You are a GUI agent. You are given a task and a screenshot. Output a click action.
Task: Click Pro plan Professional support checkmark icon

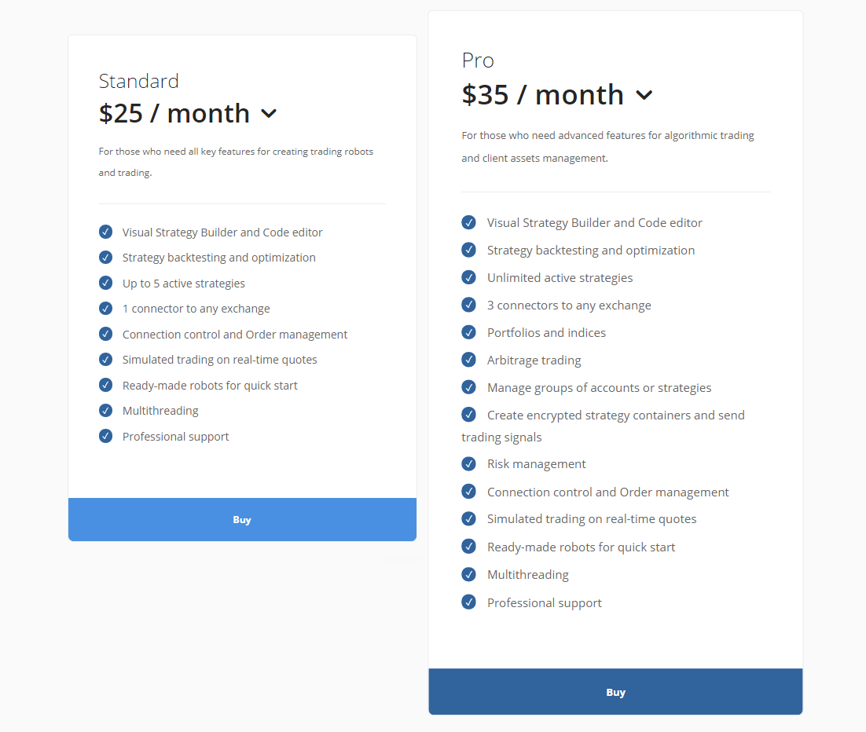tap(468, 602)
